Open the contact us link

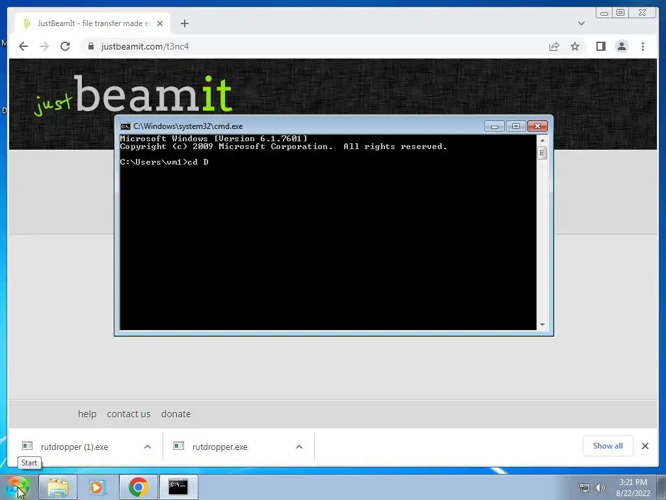coord(129,413)
